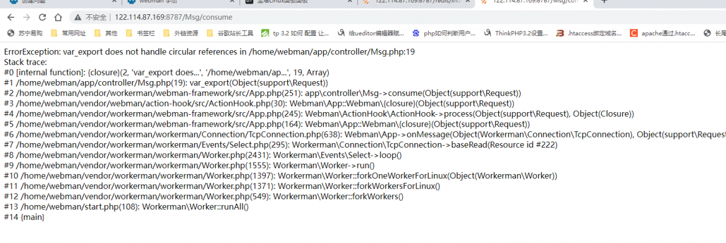726x243 pixels.
Task: Close the 宝塔Linux面板 tab
Action: (x=350, y=2)
